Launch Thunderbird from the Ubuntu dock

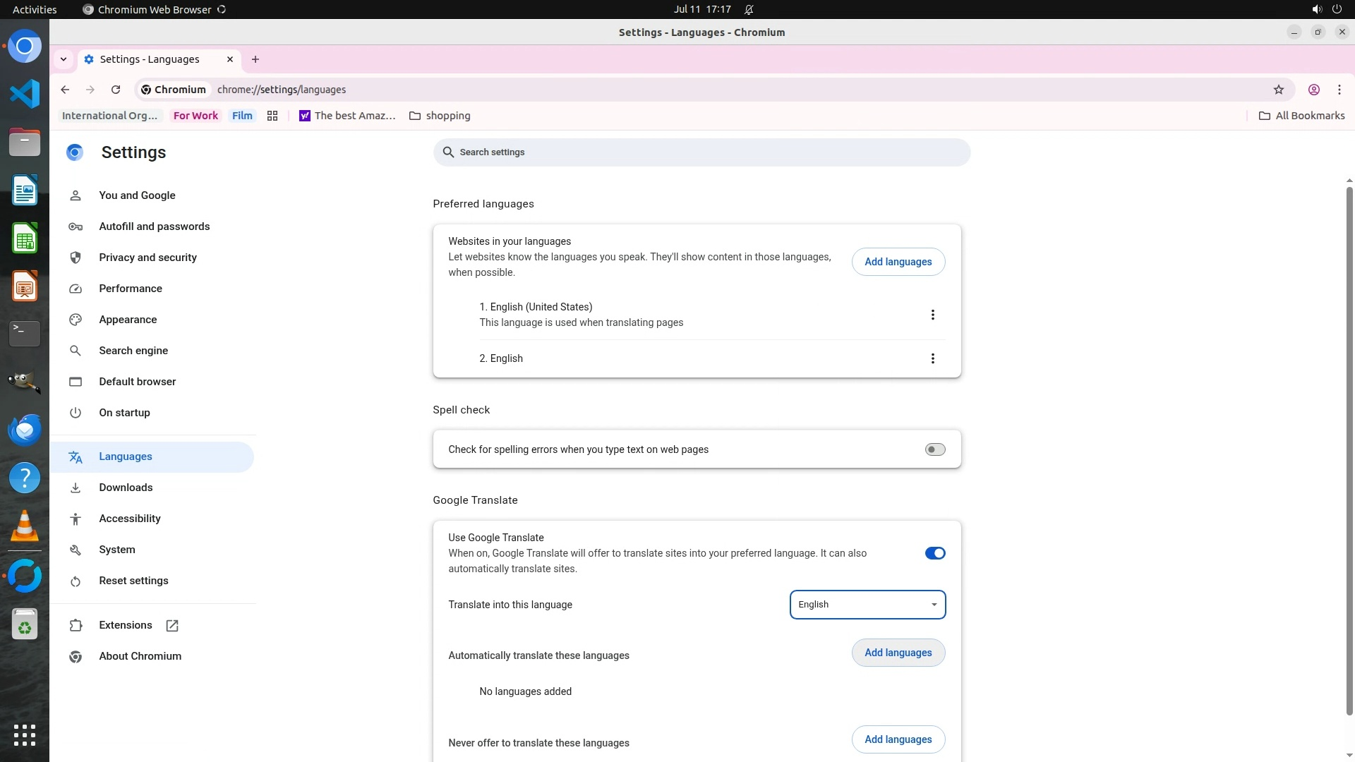25,430
